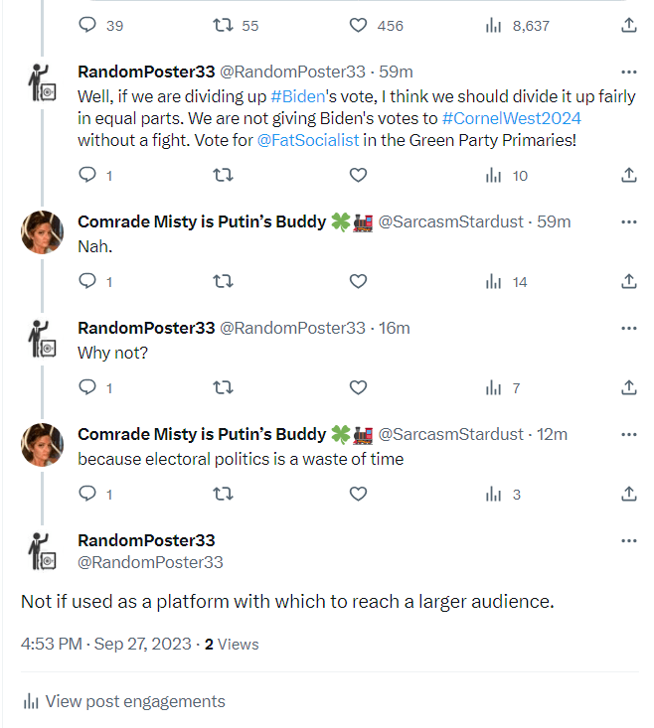
Task: Expand more options on the final post
Action: pyautogui.click(x=628, y=540)
